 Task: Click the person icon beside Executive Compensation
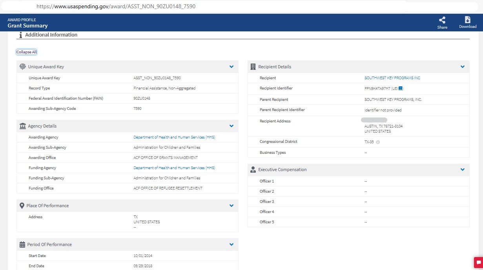point(253,170)
